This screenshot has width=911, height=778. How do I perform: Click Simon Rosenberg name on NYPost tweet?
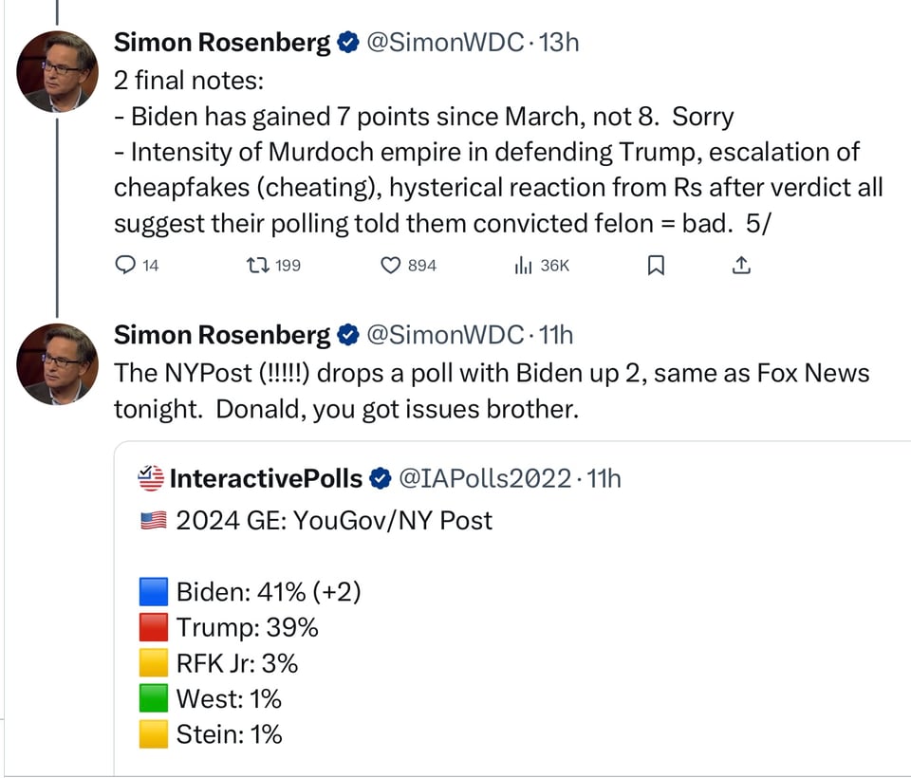(222, 335)
